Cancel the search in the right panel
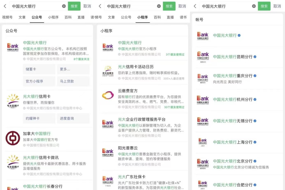The width and height of the screenshot is (285, 190). tap(277, 6)
